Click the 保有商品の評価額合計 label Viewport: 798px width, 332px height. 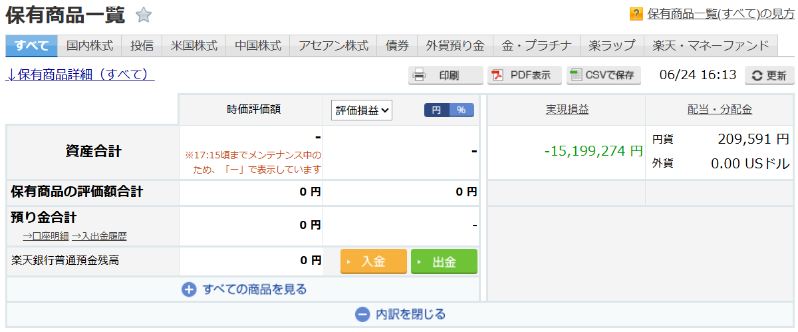pos(76,192)
